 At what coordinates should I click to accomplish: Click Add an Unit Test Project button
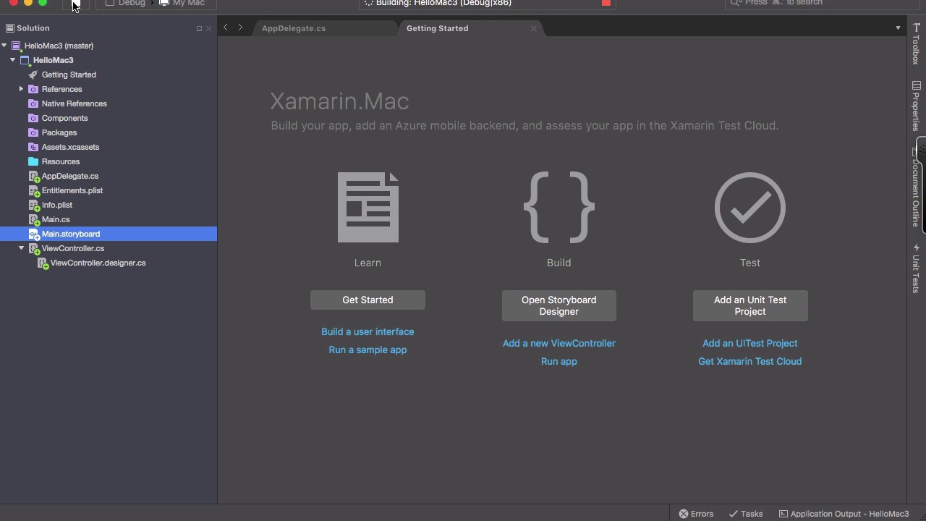tap(750, 305)
